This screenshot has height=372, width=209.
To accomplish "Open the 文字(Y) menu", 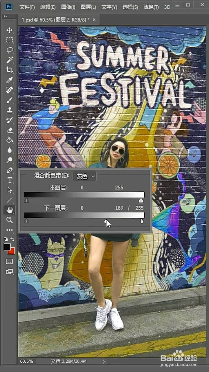I will click(109, 7).
